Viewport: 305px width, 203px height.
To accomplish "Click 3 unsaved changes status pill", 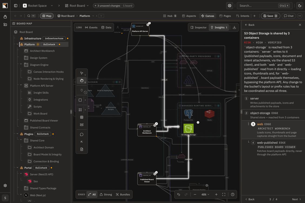I will [113, 6].
